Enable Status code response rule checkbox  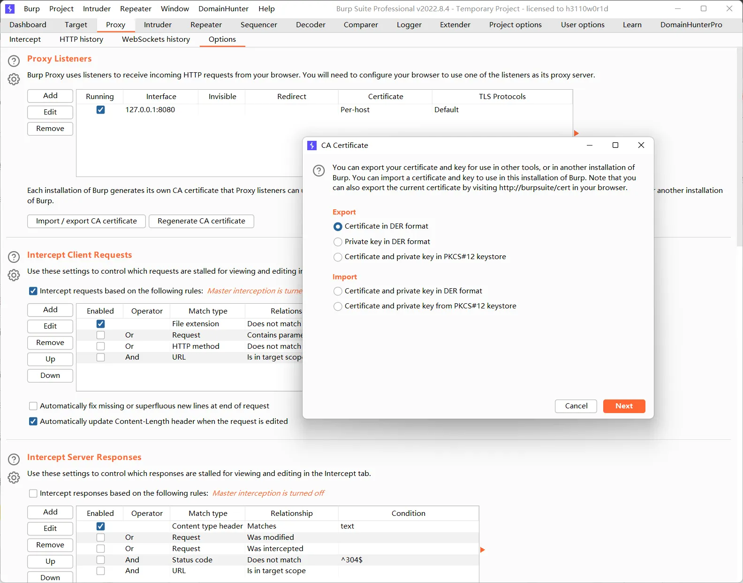pyautogui.click(x=100, y=560)
